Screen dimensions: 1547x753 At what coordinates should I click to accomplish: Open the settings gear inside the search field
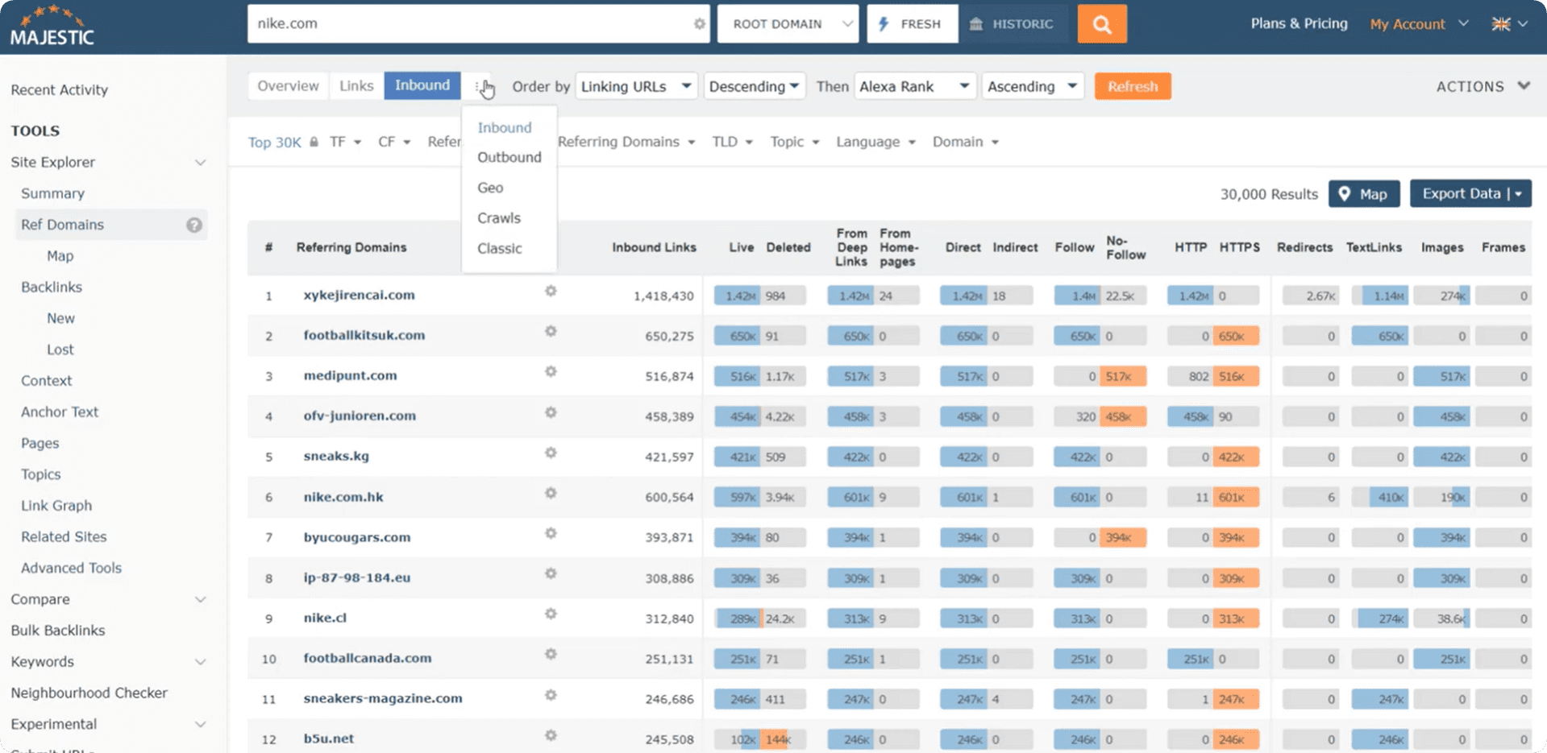pyautogui.click(x=699, y=24)
